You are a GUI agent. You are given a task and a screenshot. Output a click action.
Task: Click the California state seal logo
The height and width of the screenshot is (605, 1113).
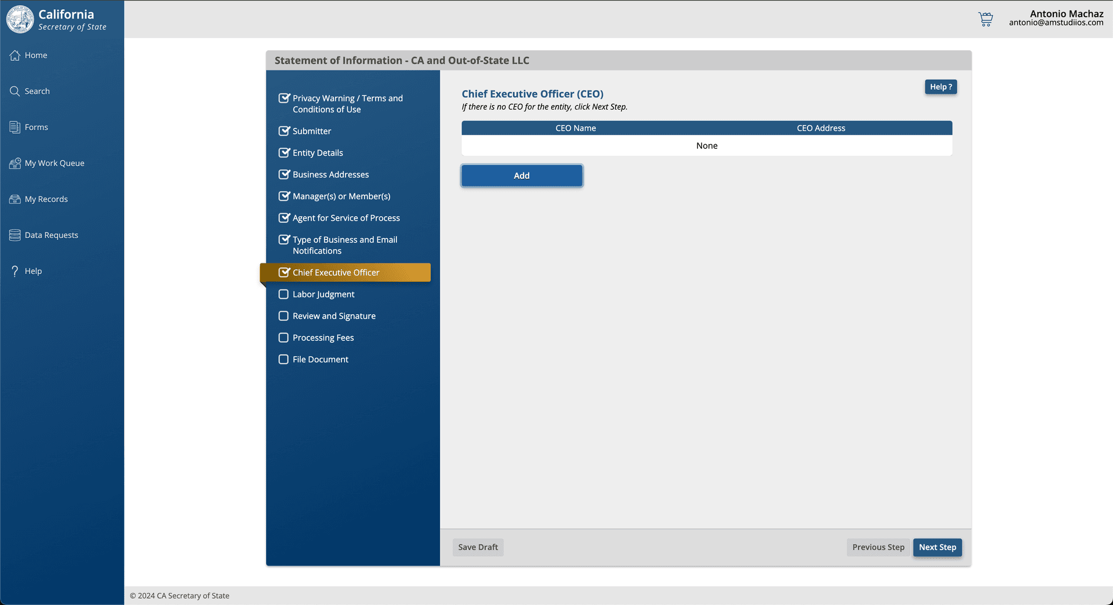[20, 20]
